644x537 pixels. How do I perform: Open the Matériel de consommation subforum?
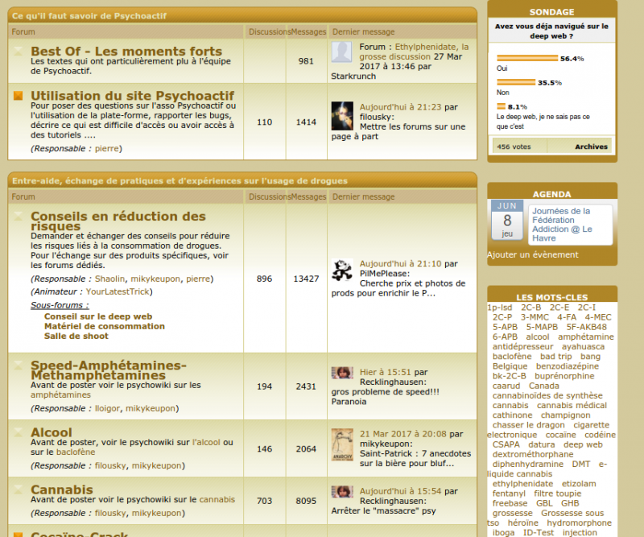pos(104,327)
